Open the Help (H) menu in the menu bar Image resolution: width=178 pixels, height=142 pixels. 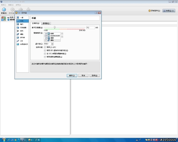pos(18,5)
